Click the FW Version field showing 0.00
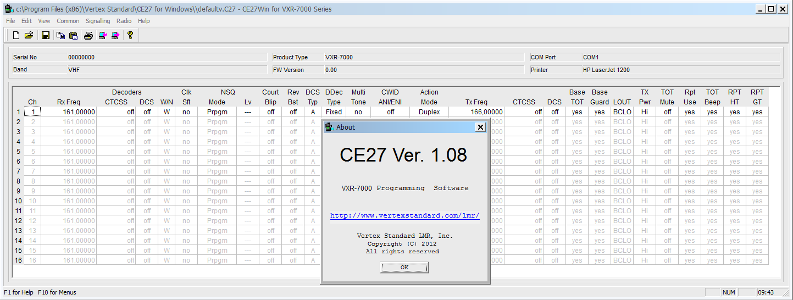 tap(424, 70)
